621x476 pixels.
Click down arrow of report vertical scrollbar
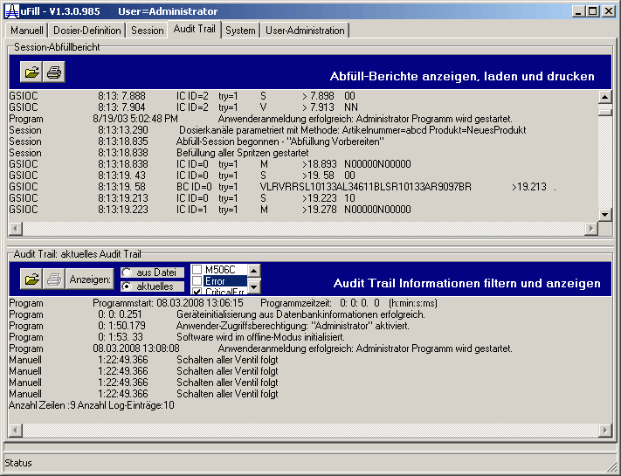pyautogui.click(x=604, y=215)
